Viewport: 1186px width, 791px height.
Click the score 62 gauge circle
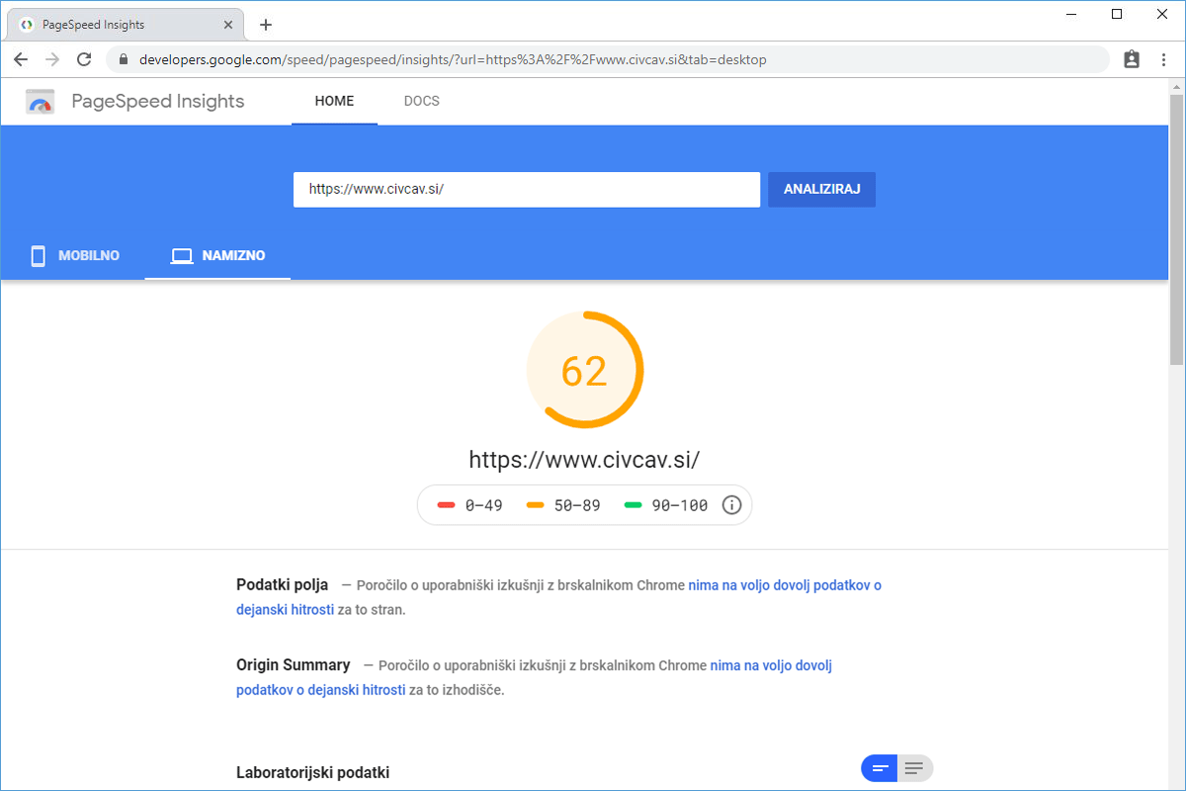584,370
